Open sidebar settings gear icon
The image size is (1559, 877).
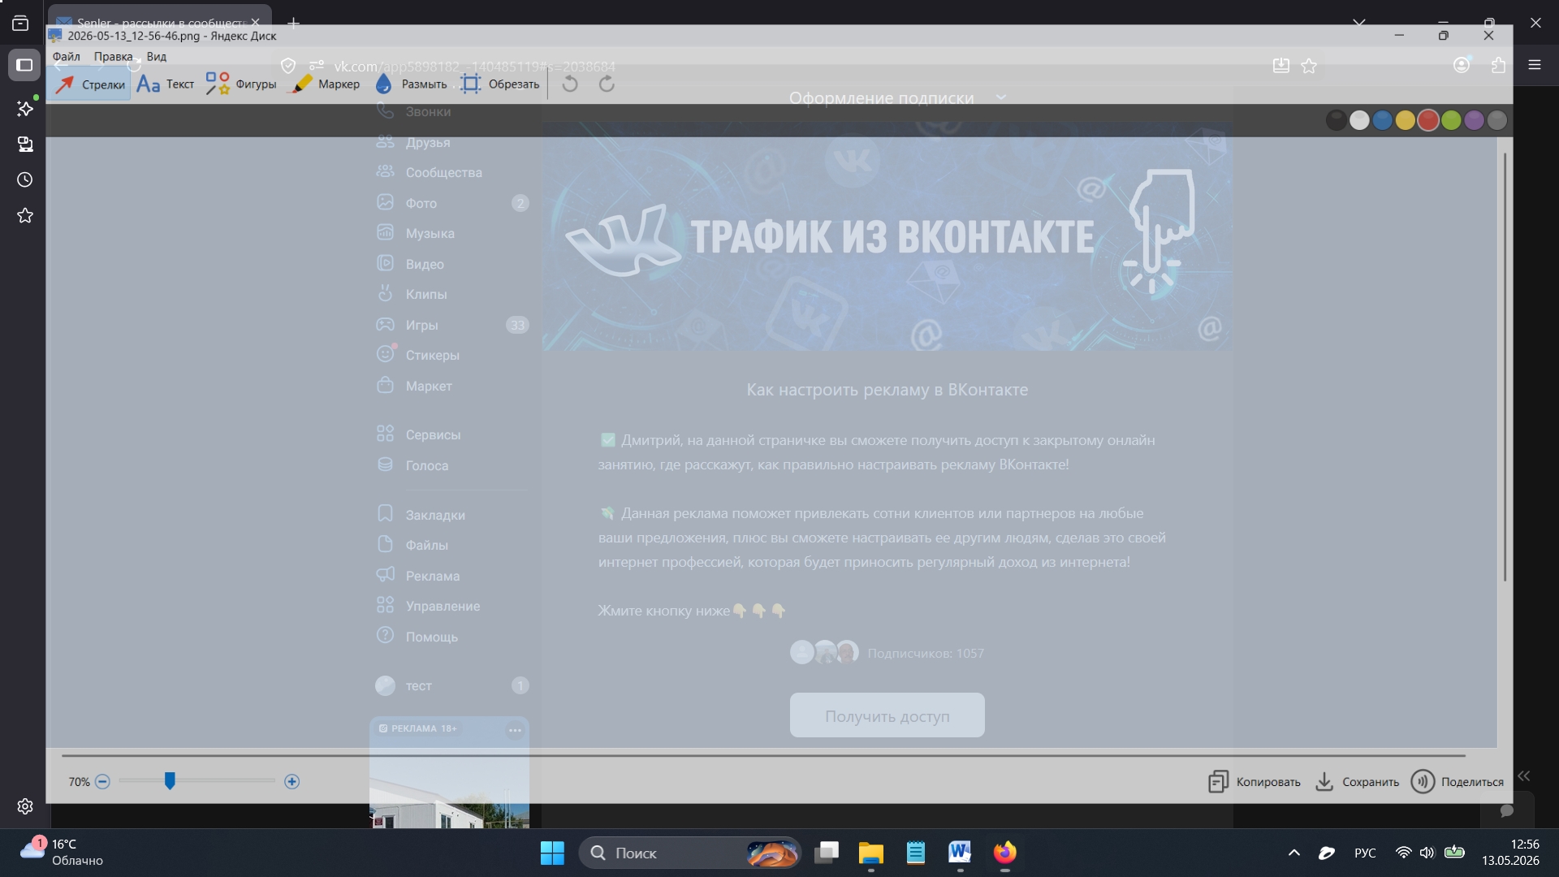pos(25,806)
